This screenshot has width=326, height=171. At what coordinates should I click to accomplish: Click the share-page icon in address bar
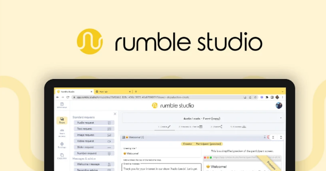tap(250, 97)
